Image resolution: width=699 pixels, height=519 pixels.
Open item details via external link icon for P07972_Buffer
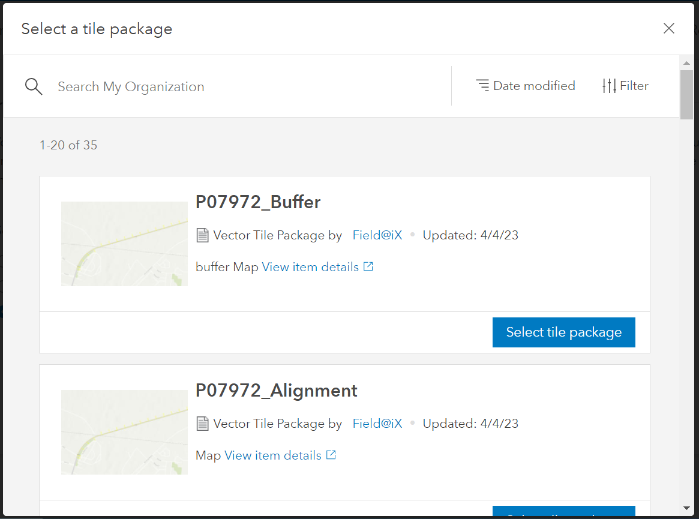[368, 266]
